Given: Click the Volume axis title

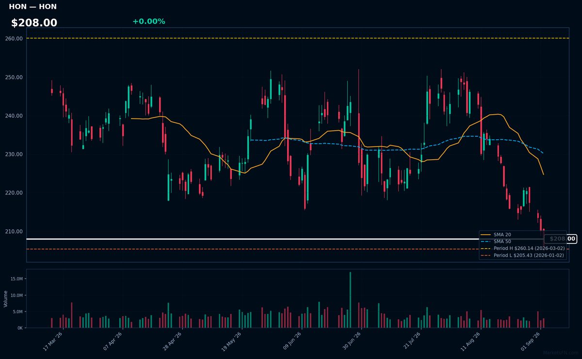Looking at the screenshot, I should (6, 299).
